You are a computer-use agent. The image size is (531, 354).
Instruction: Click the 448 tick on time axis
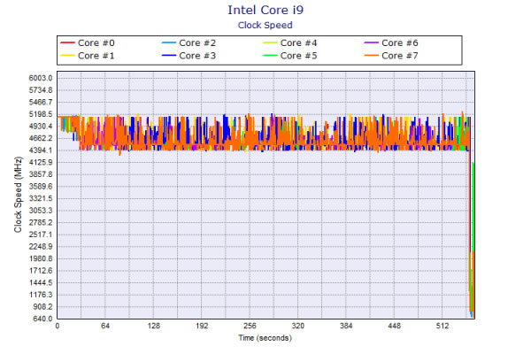click(x=394, y=327)
